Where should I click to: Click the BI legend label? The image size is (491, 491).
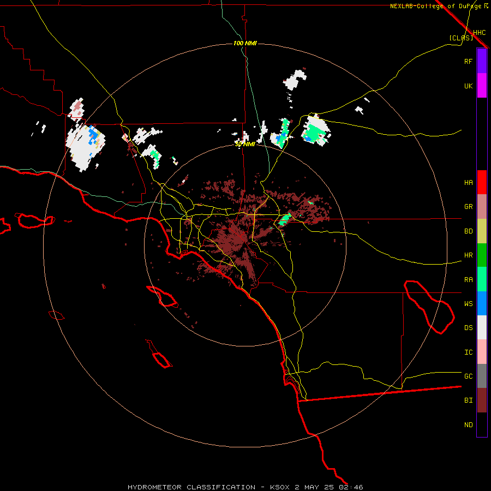(x=468, y=400)
